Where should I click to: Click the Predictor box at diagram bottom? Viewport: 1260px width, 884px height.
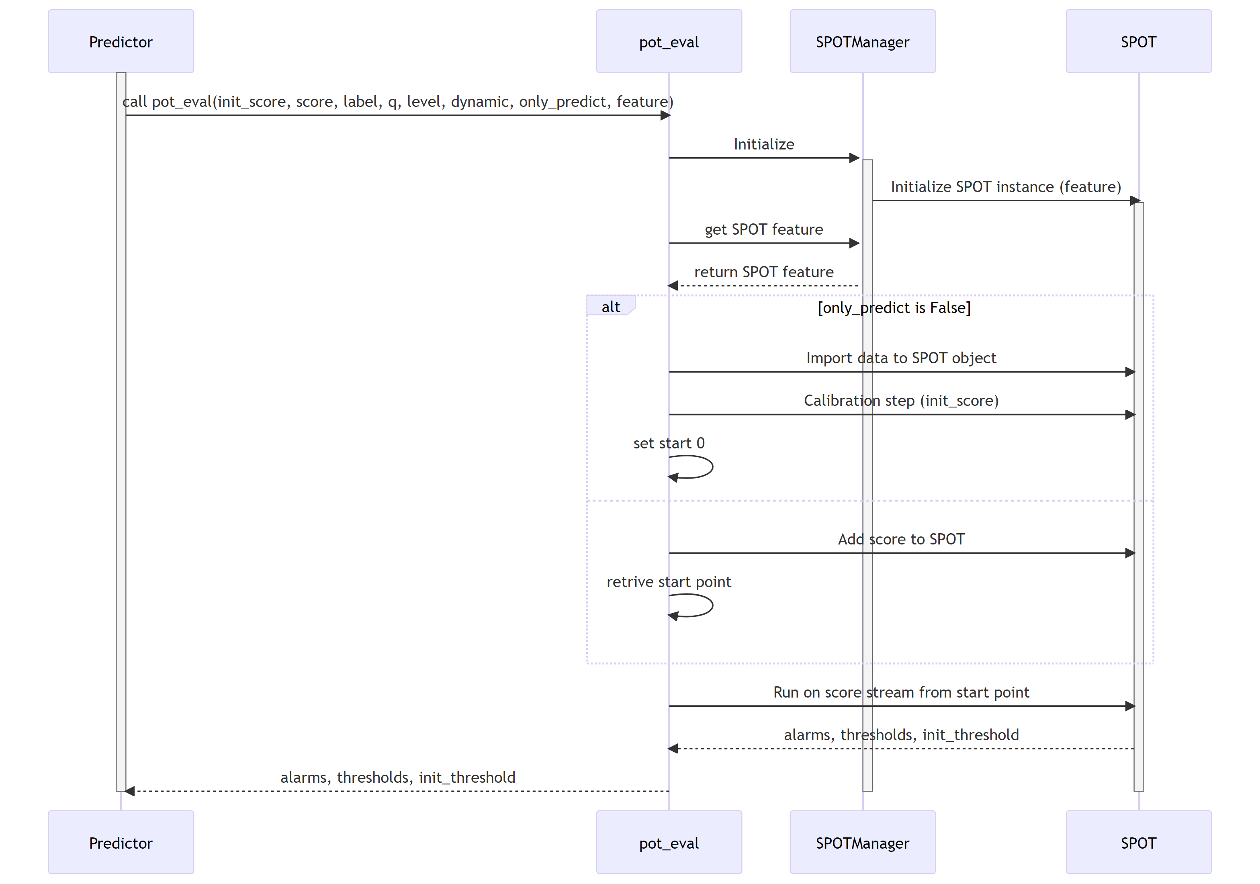pyautogui.click(x=121, y=843)
